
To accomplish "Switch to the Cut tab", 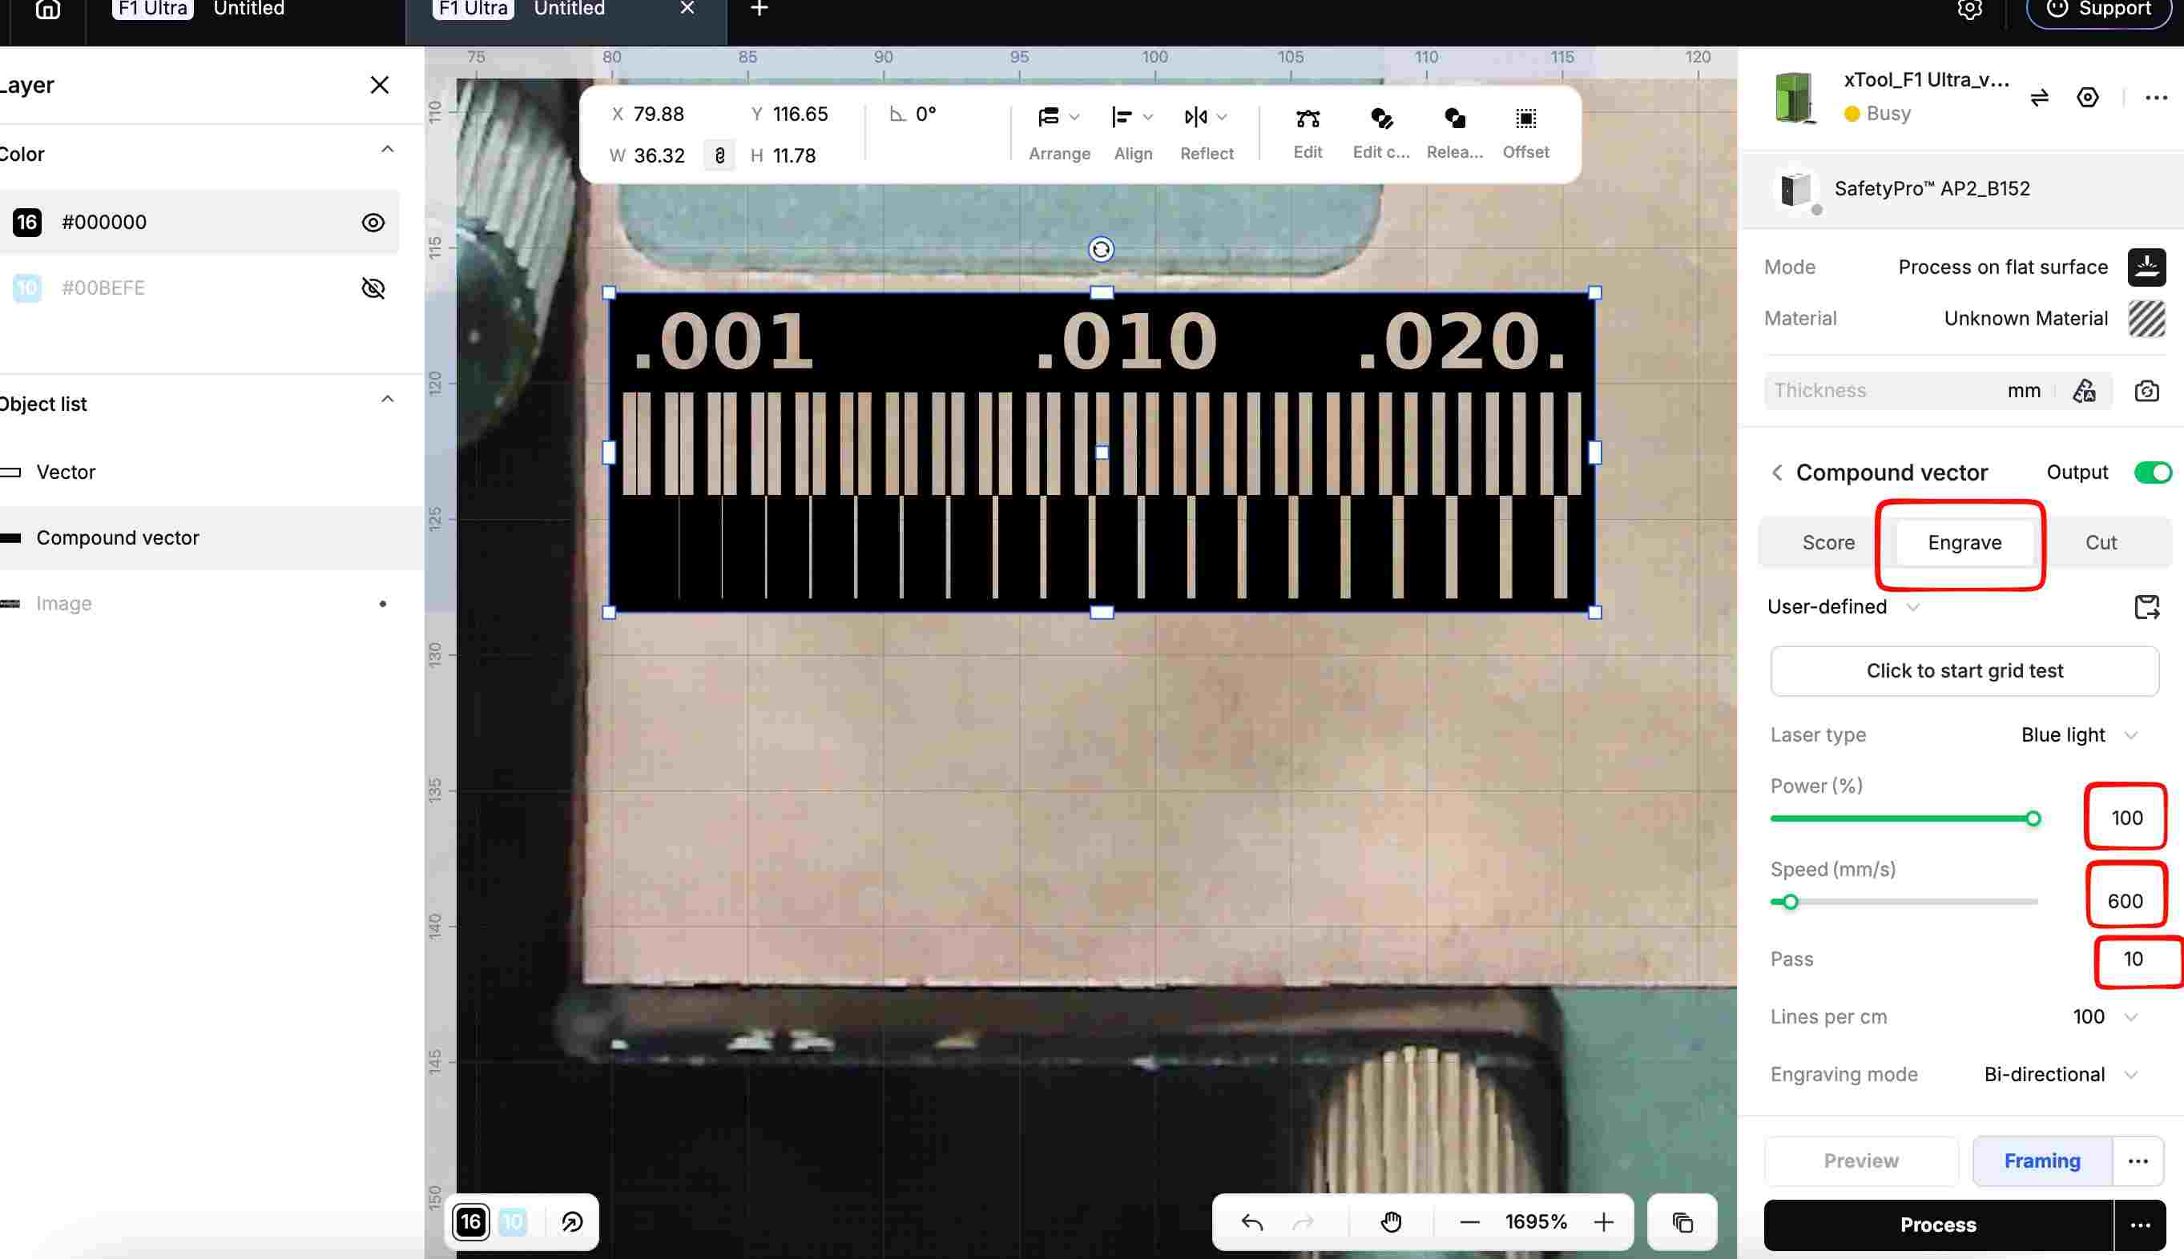I will 2100,542.
